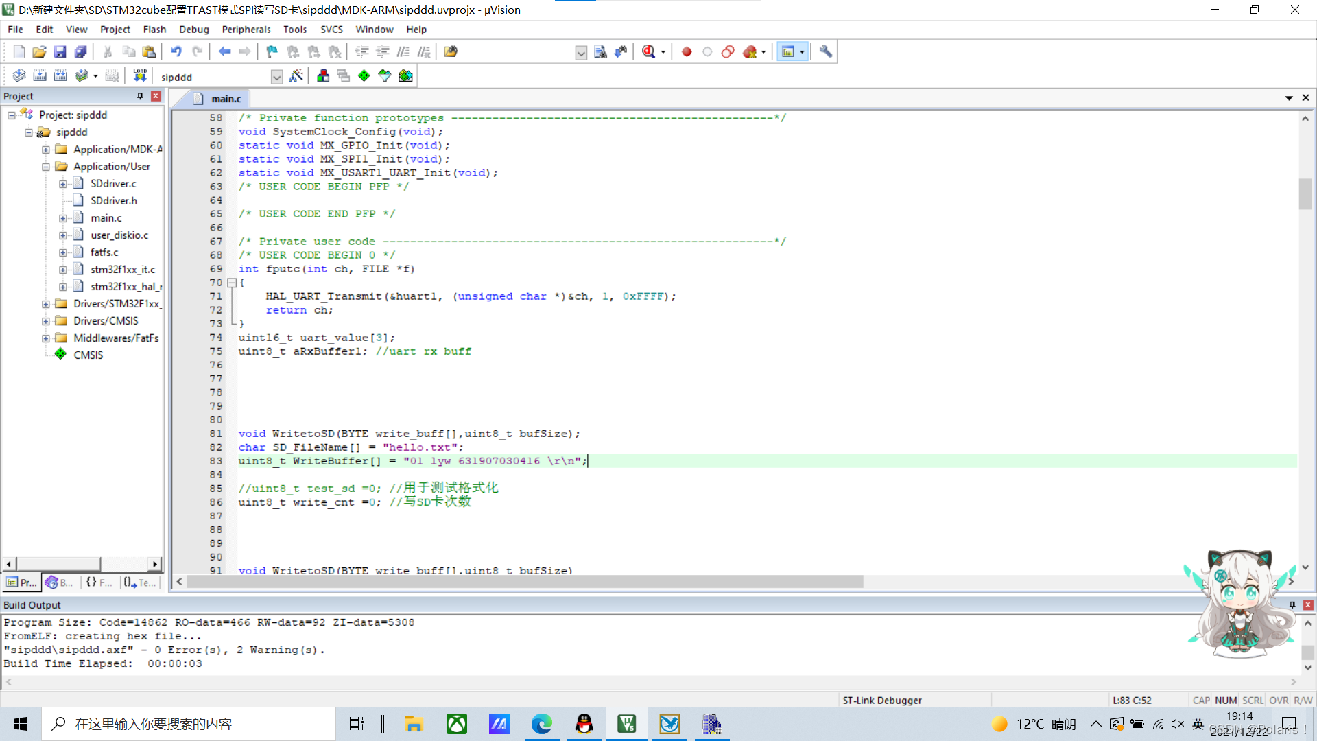Image resolution: width=1317 pixels, height=741 pixels.
Task: Click the Windows search box
Action: point(189,724)
